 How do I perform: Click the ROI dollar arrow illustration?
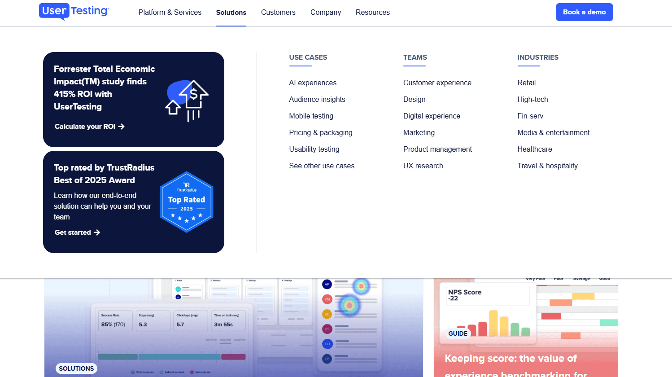187,101
